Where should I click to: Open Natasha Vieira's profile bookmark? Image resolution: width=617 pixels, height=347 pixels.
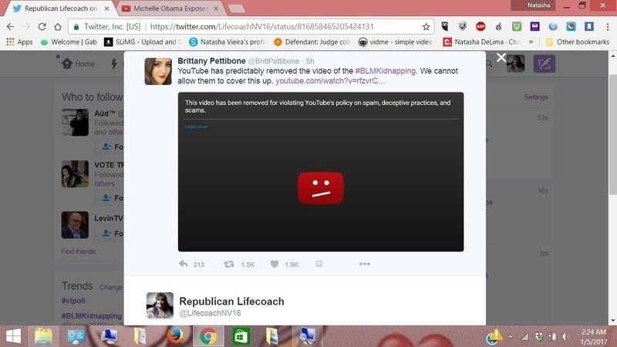(228, 42)
